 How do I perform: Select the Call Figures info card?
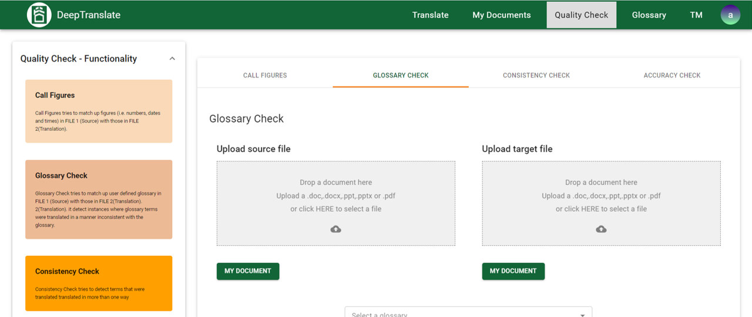pyautogui.click(x=99, y=112)
